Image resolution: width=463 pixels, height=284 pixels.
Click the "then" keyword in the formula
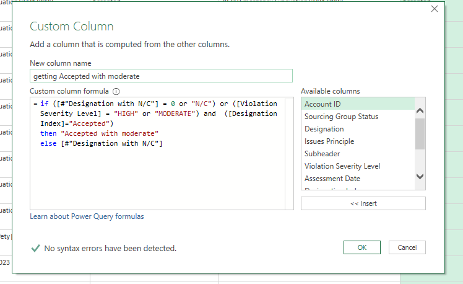click(x=48, y=133)
